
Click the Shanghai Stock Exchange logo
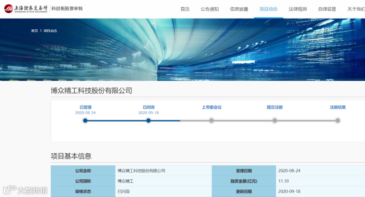click(26, 8)
